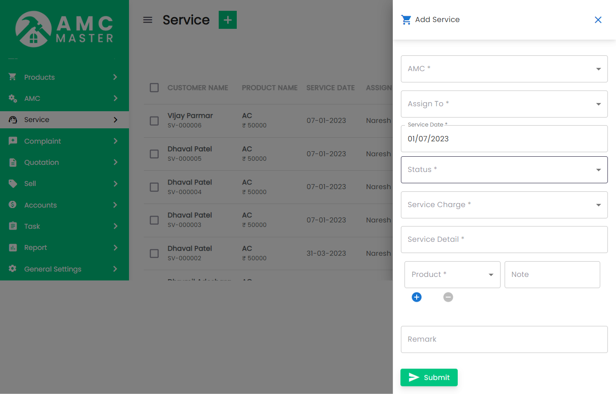Expand the Assign To dropdown

504,104
